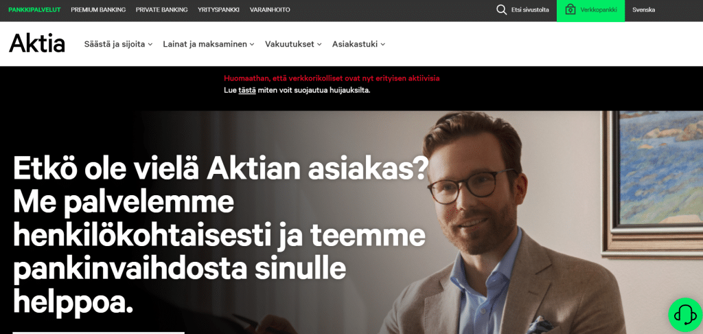Click the red cybercriminal warning headline
The height and width of the screenshot is (334, 703).
coord(332,78)
